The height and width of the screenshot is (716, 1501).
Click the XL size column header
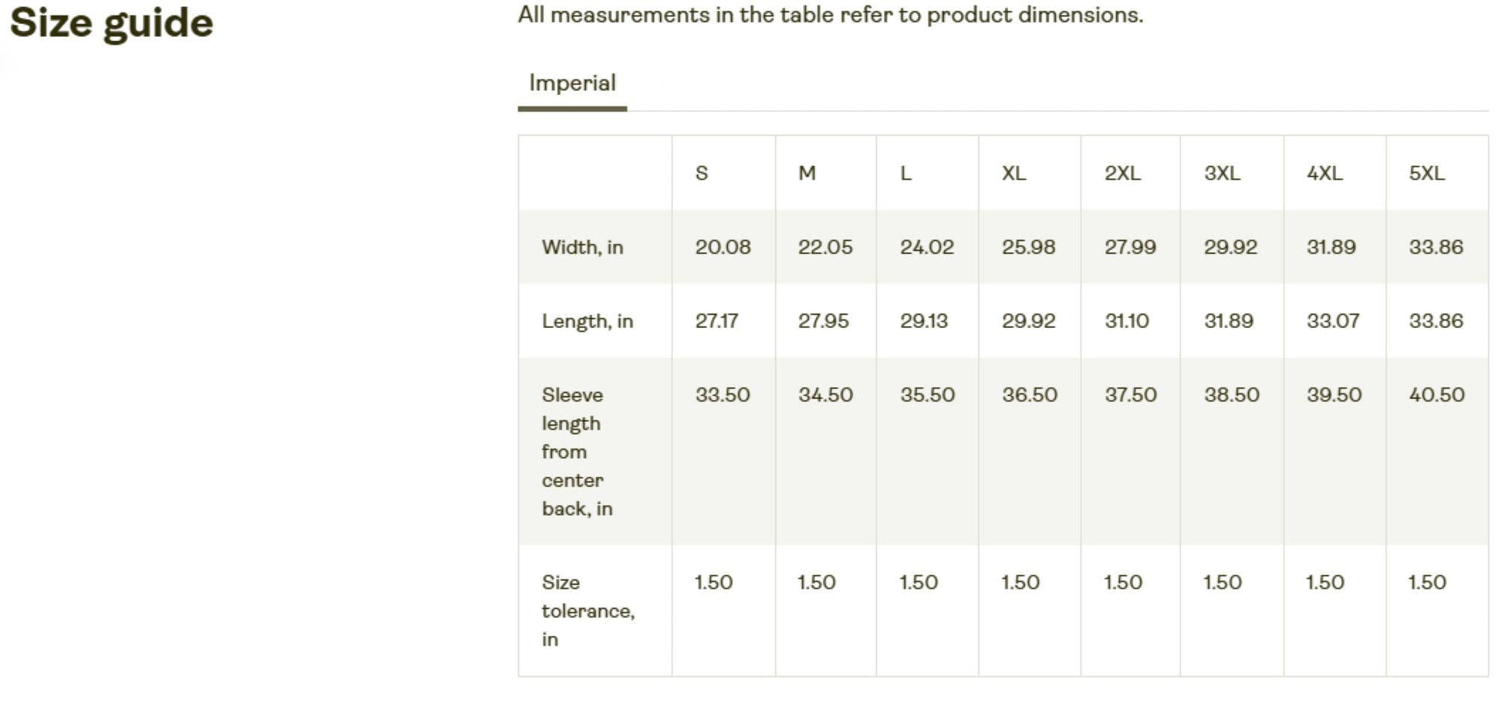click(x=1014, y=173)
